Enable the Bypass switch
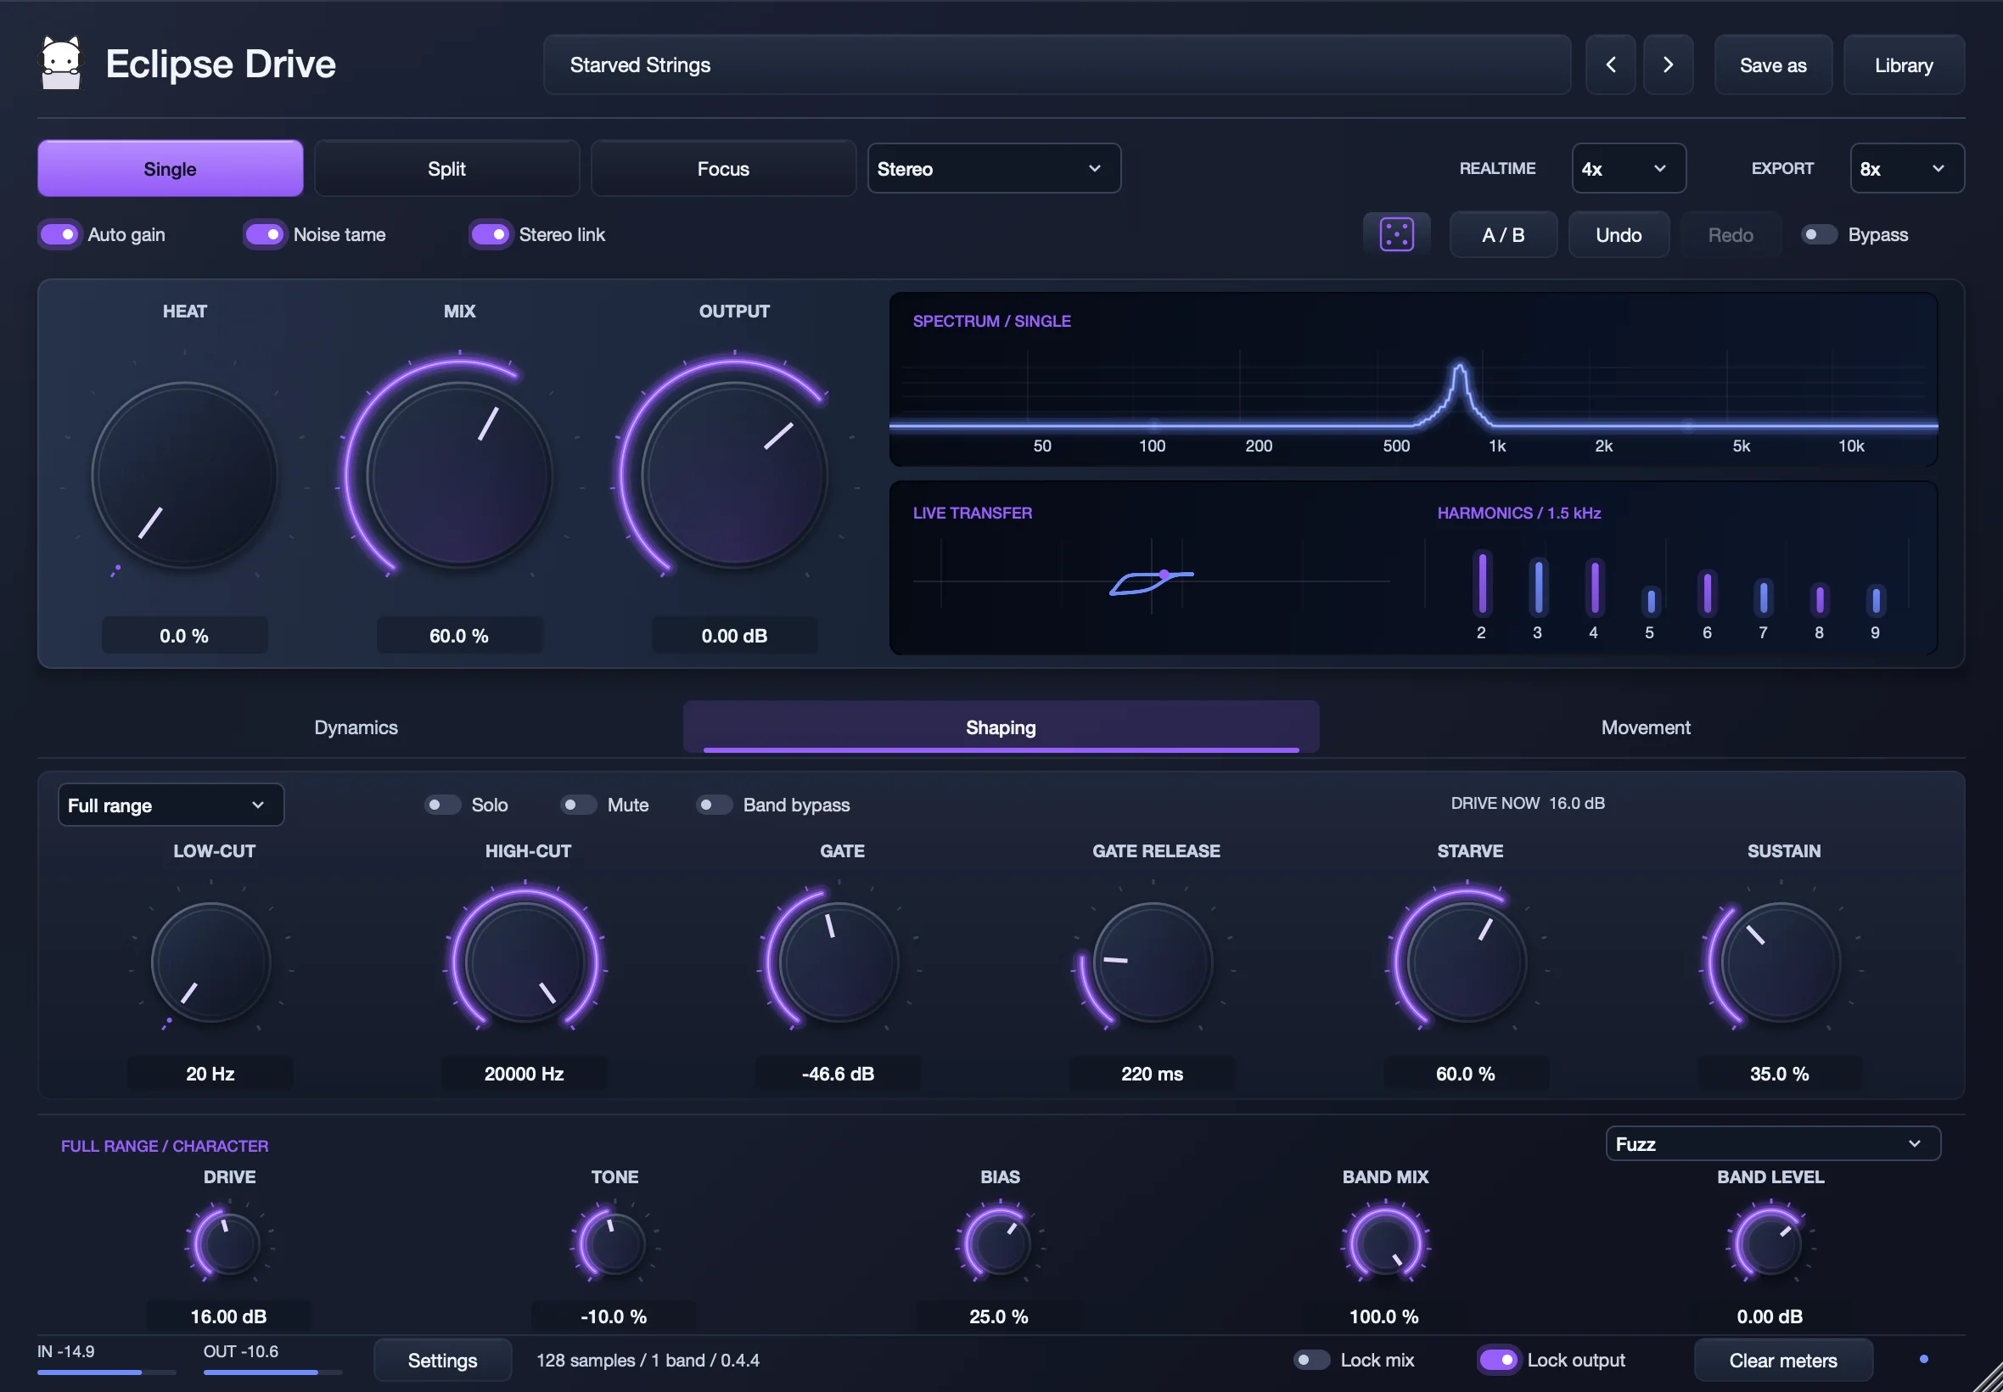 (1819, 234)
